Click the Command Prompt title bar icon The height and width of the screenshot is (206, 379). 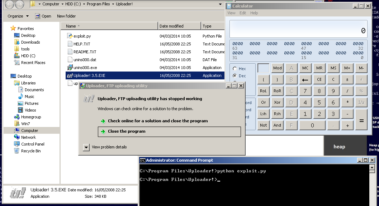coord(143,161)
